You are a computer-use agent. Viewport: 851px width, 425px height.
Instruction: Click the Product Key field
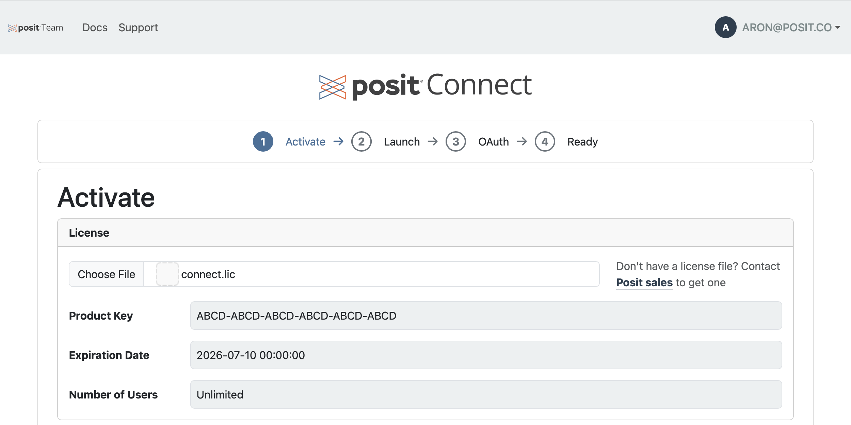[486, 316]
